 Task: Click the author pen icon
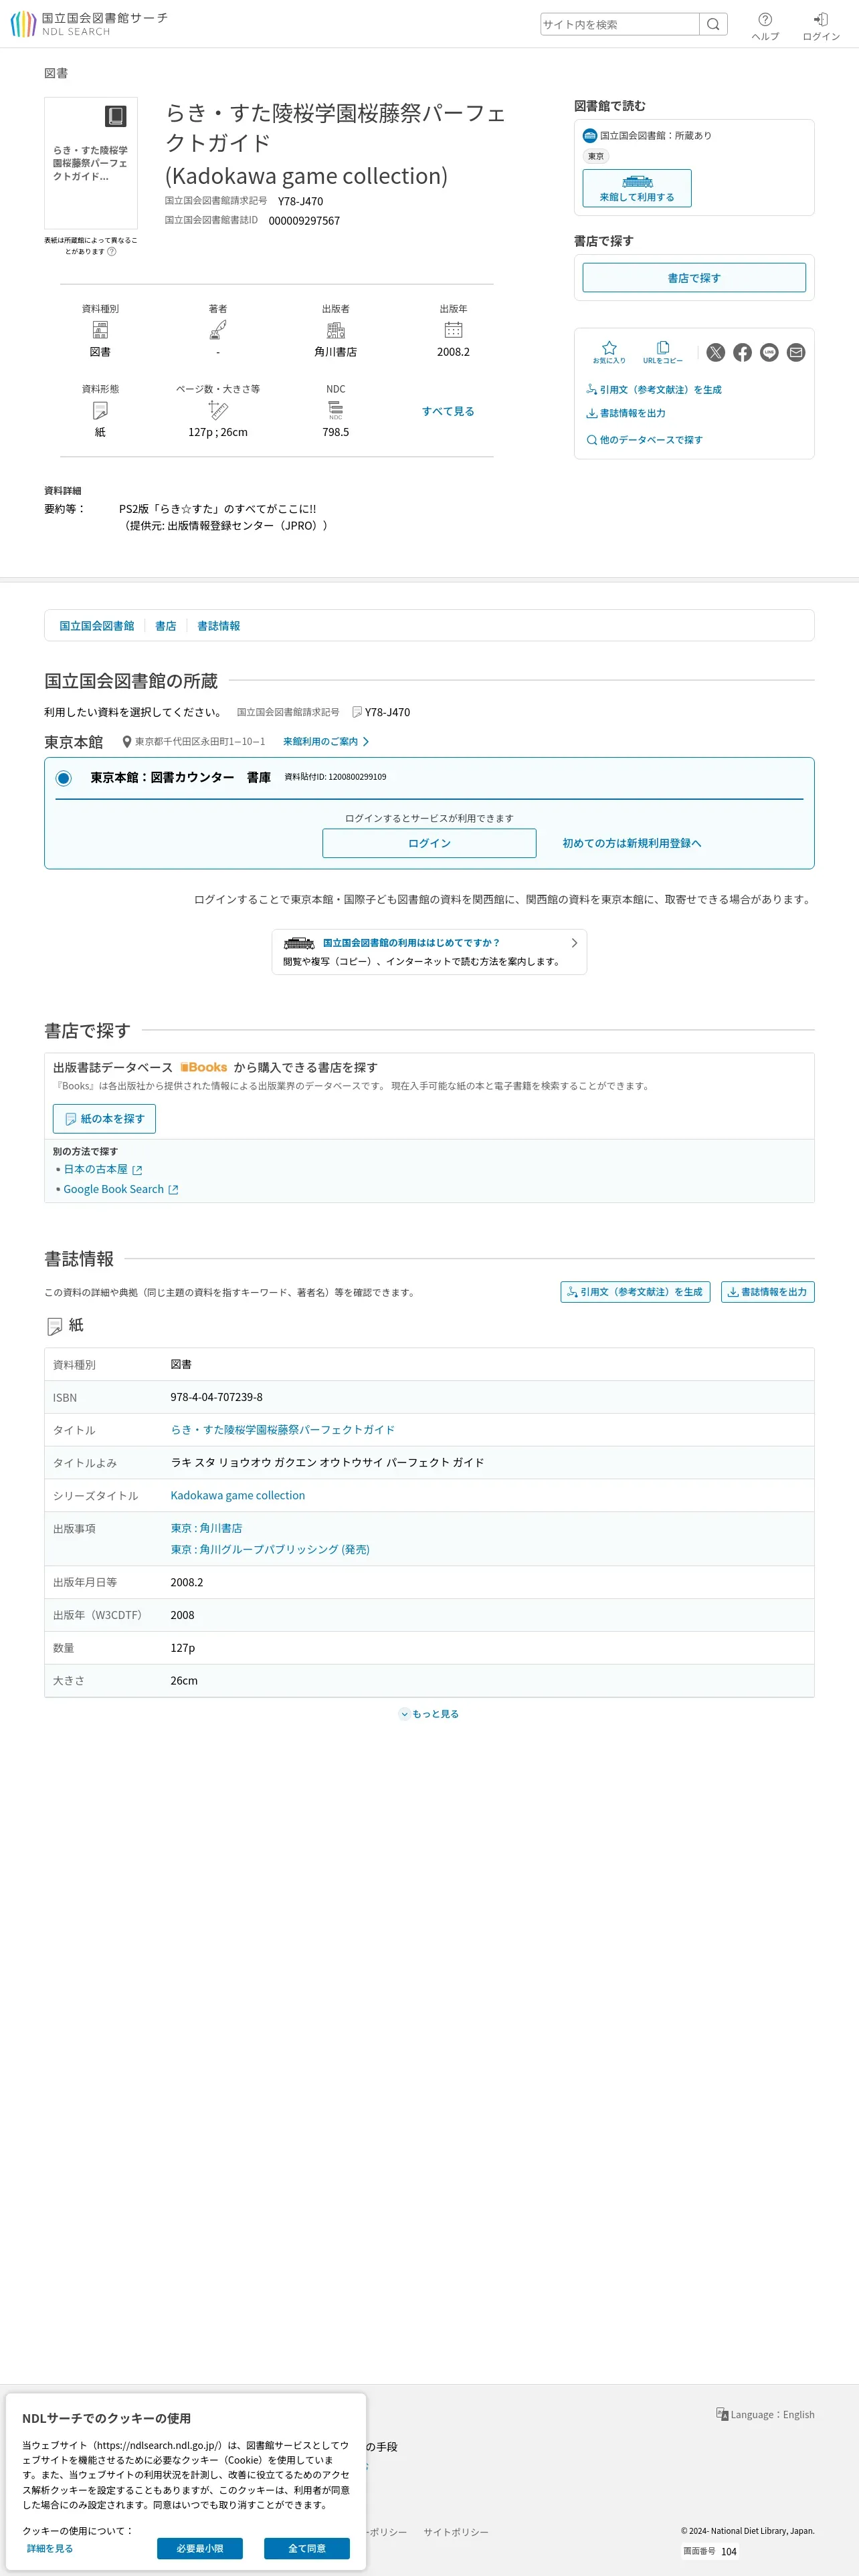click(x=218, y=330)
